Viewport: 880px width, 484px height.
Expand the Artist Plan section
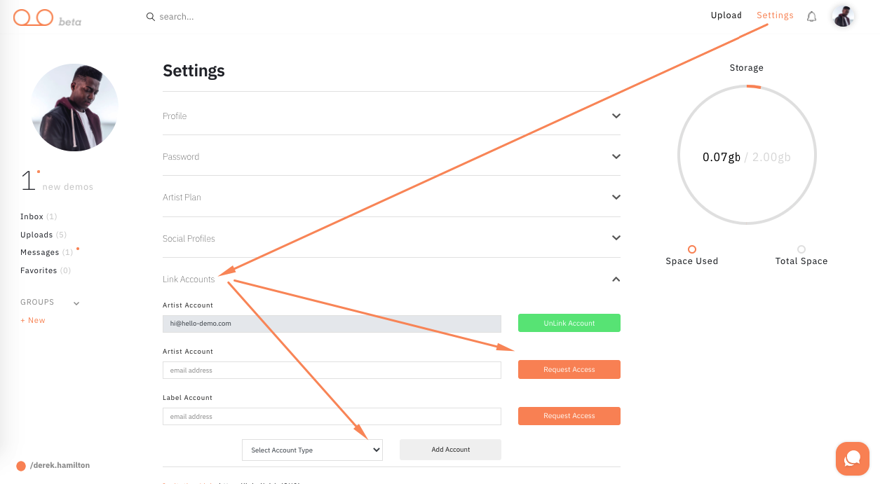coord(616,198)
